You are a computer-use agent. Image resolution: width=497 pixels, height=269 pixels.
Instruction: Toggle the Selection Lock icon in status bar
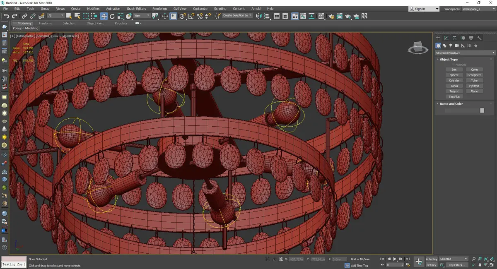274,259
